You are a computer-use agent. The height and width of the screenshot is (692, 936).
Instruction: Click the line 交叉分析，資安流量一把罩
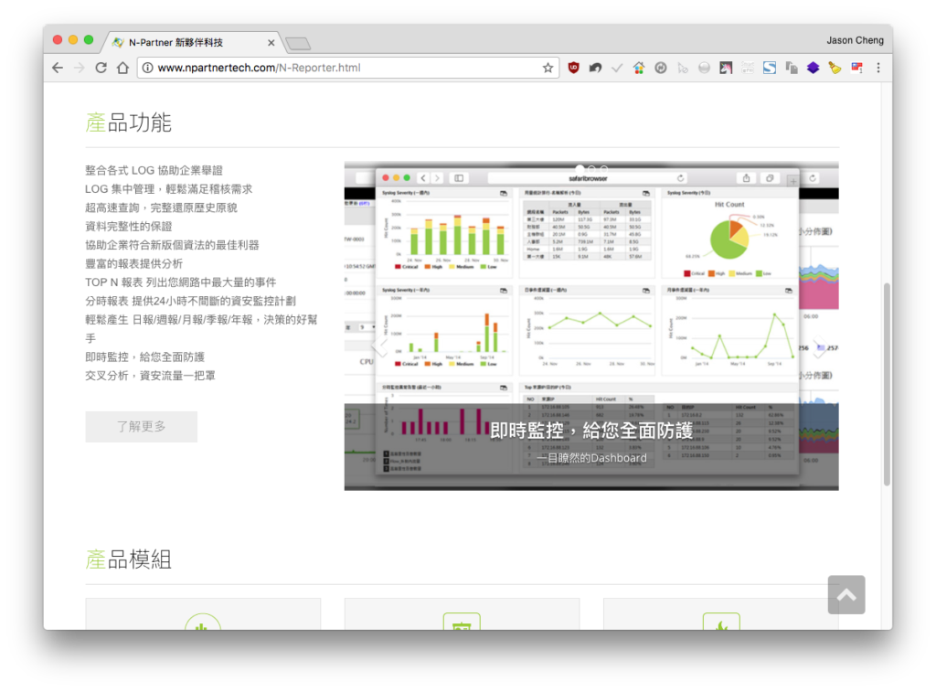[x=151, y=376]
